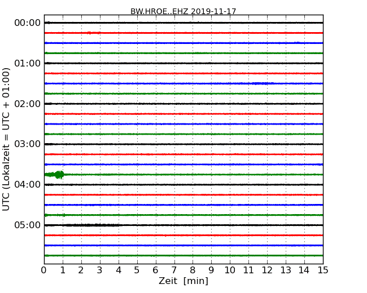The width and height of the screenshot is (367, 293).
Task: Click the Zeit [min] x-axis label
Action: pos(183,281)
